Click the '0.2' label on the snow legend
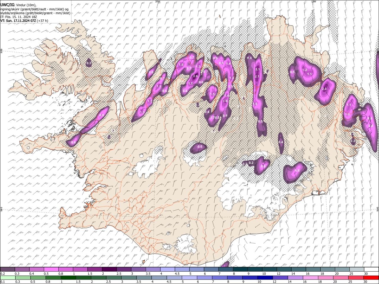Viewport: 379px width, 284px height. 2,274
